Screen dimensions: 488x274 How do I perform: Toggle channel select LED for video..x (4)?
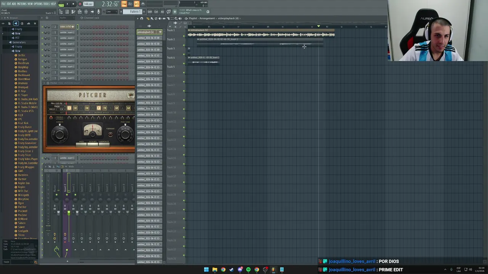coord(77,27)
